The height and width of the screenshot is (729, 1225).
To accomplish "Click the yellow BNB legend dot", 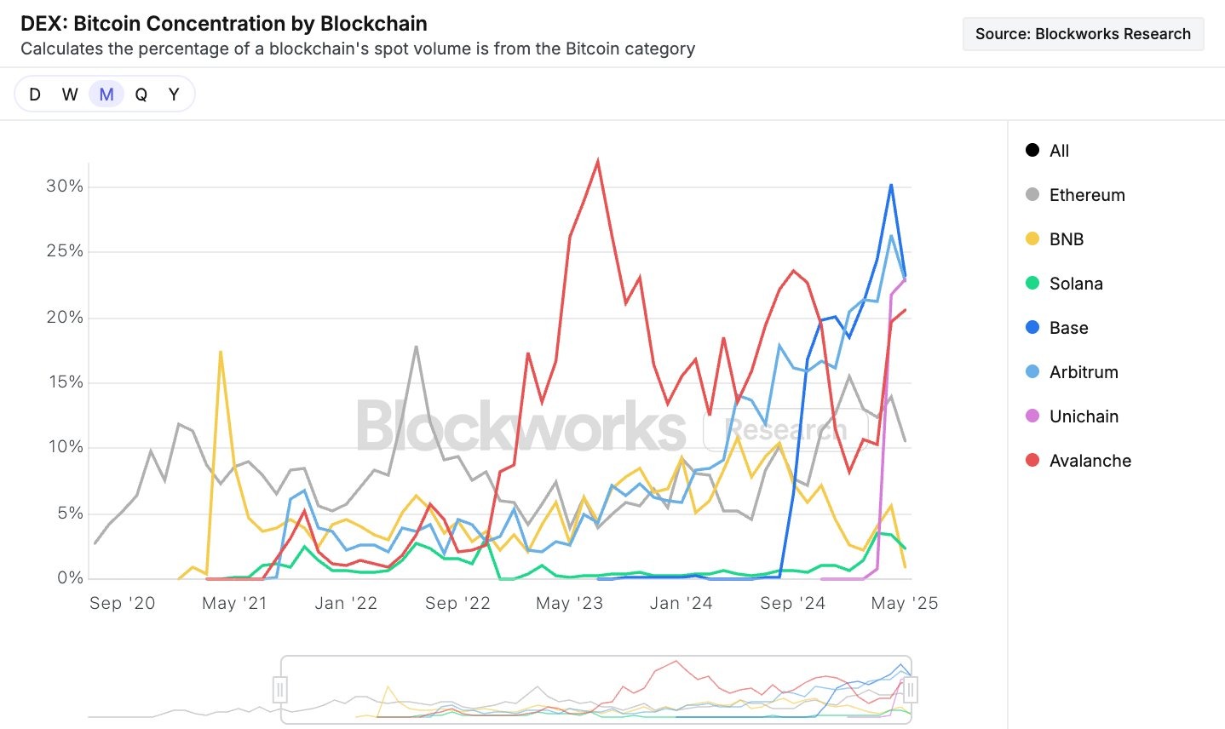I will [x=1032, y=239].
